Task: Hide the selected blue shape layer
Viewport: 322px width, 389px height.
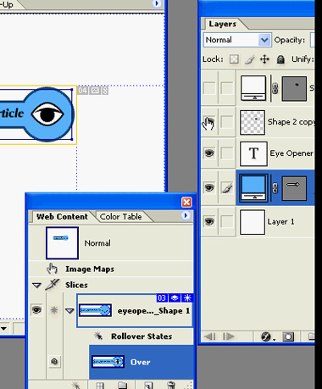Action: [x=209, y=187]
